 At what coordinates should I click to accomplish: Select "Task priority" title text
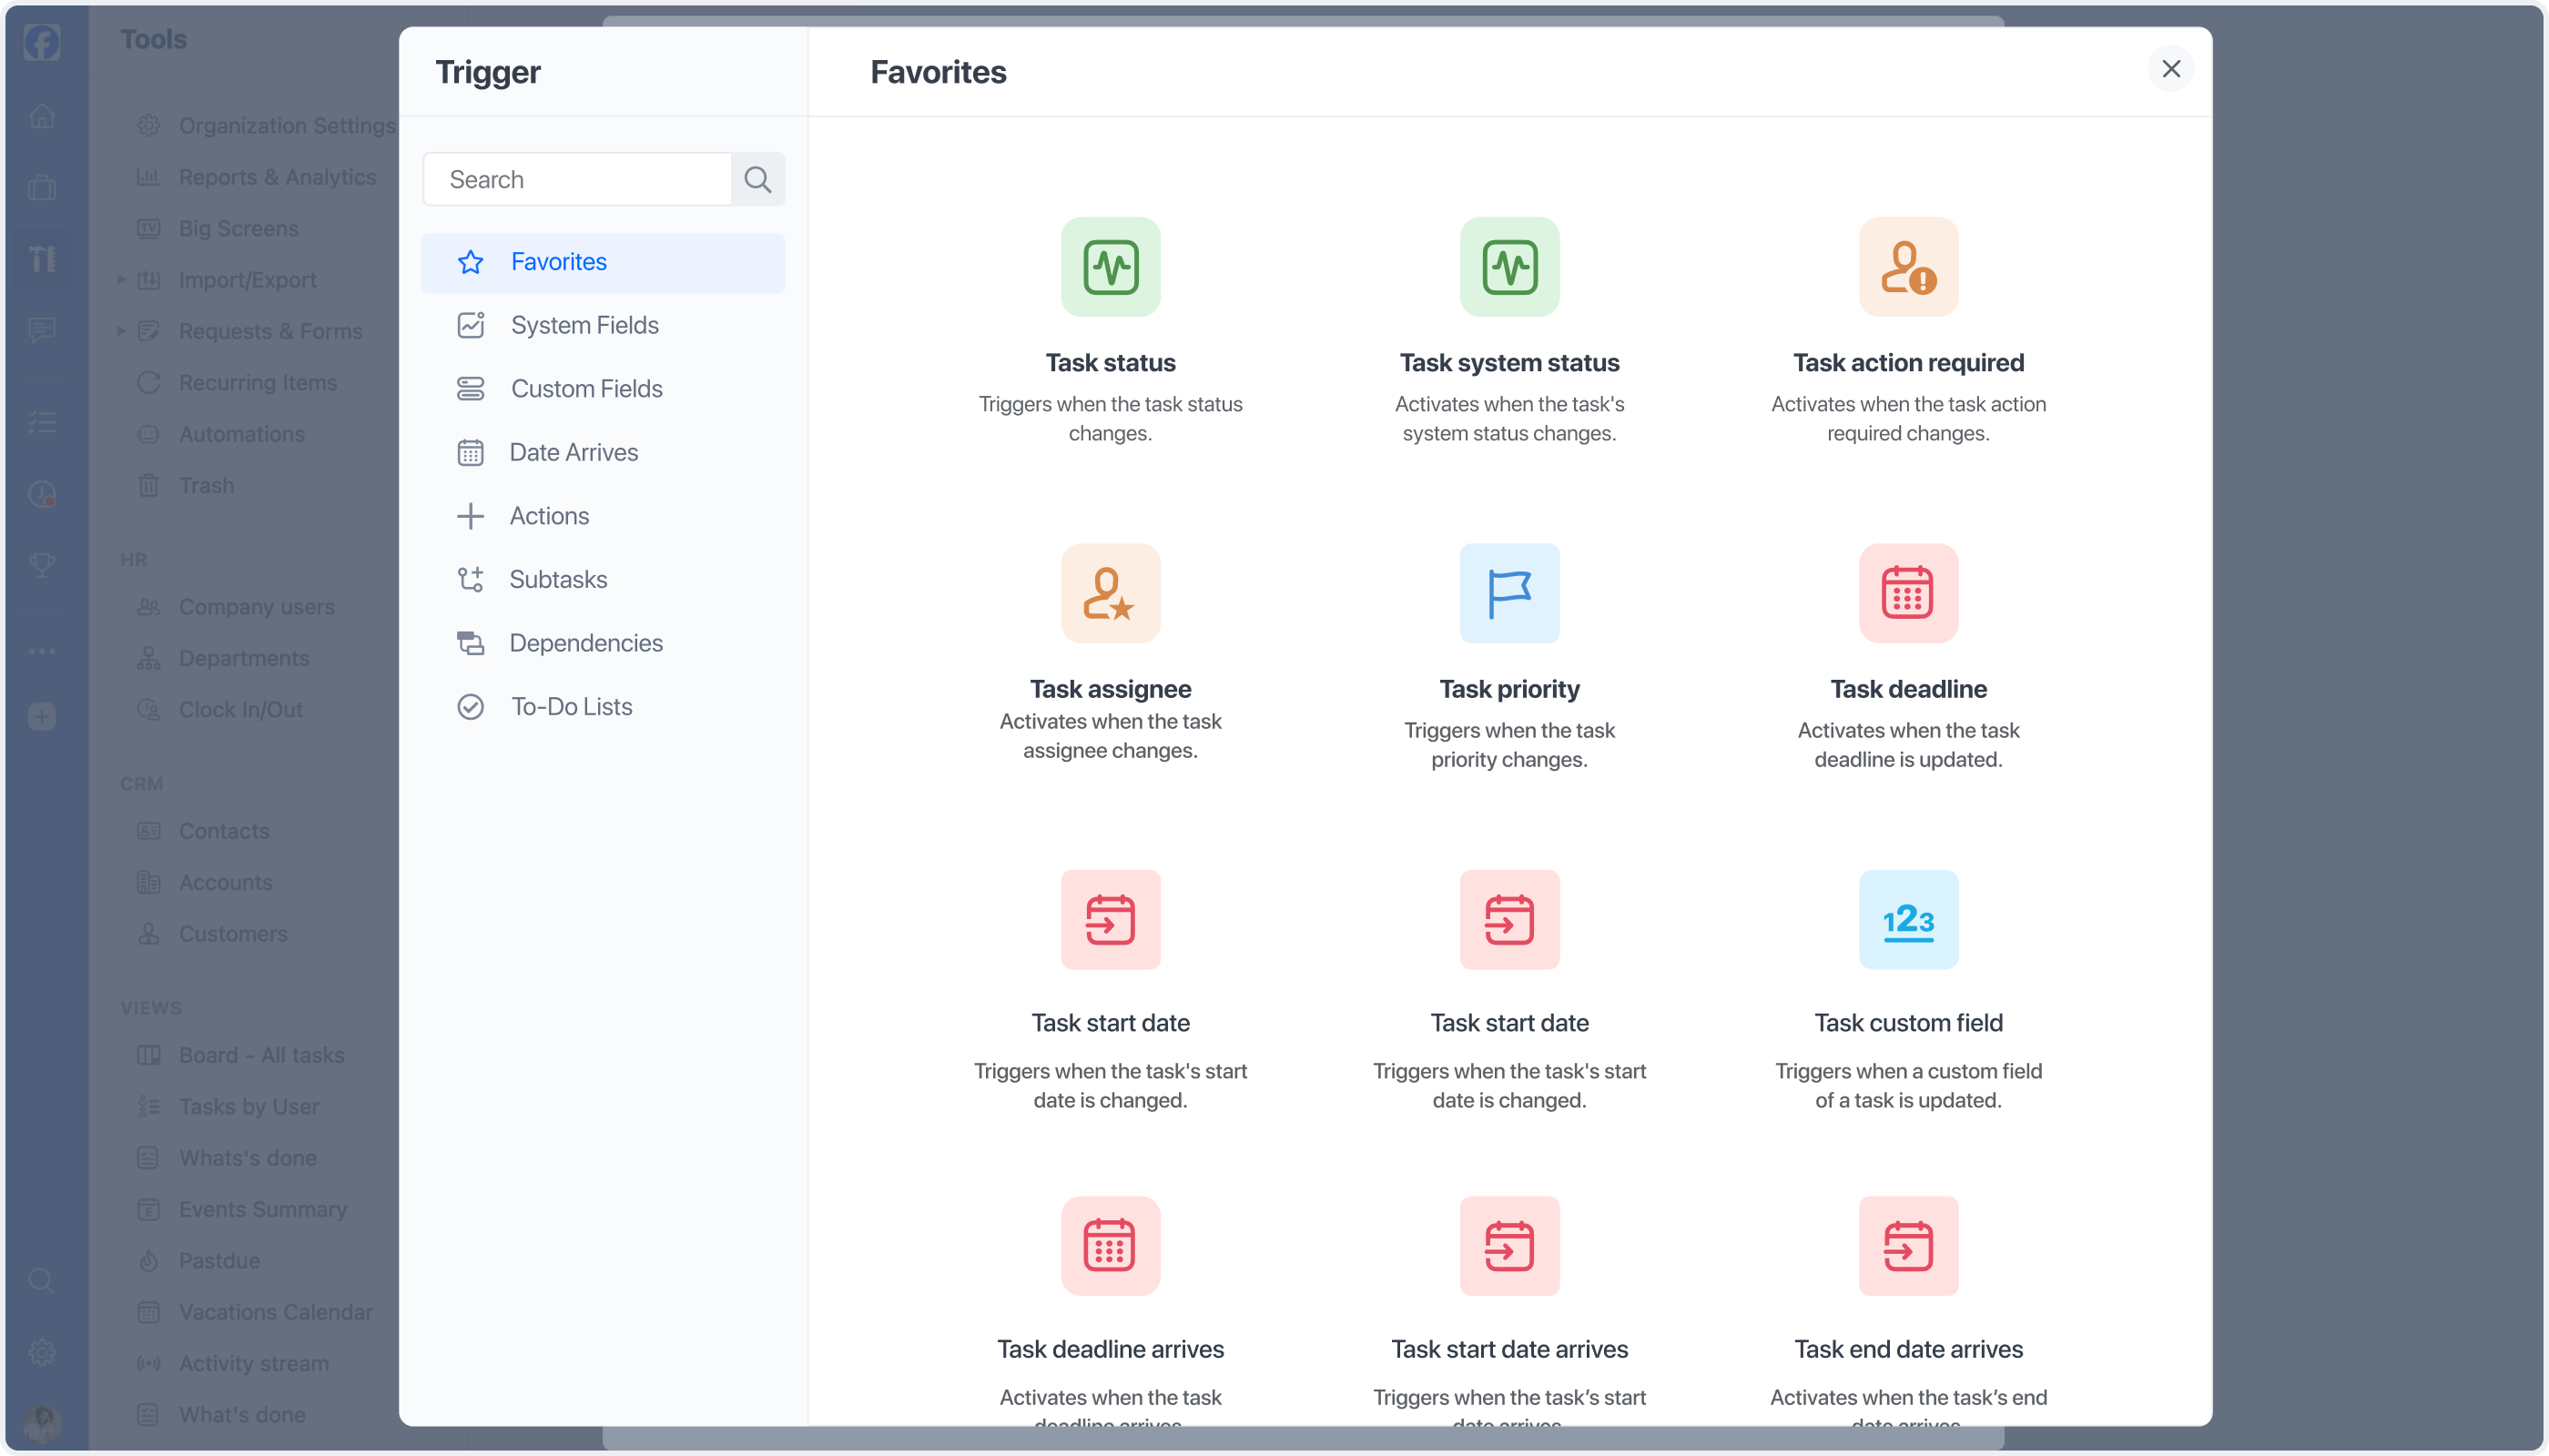[1508, 689]
